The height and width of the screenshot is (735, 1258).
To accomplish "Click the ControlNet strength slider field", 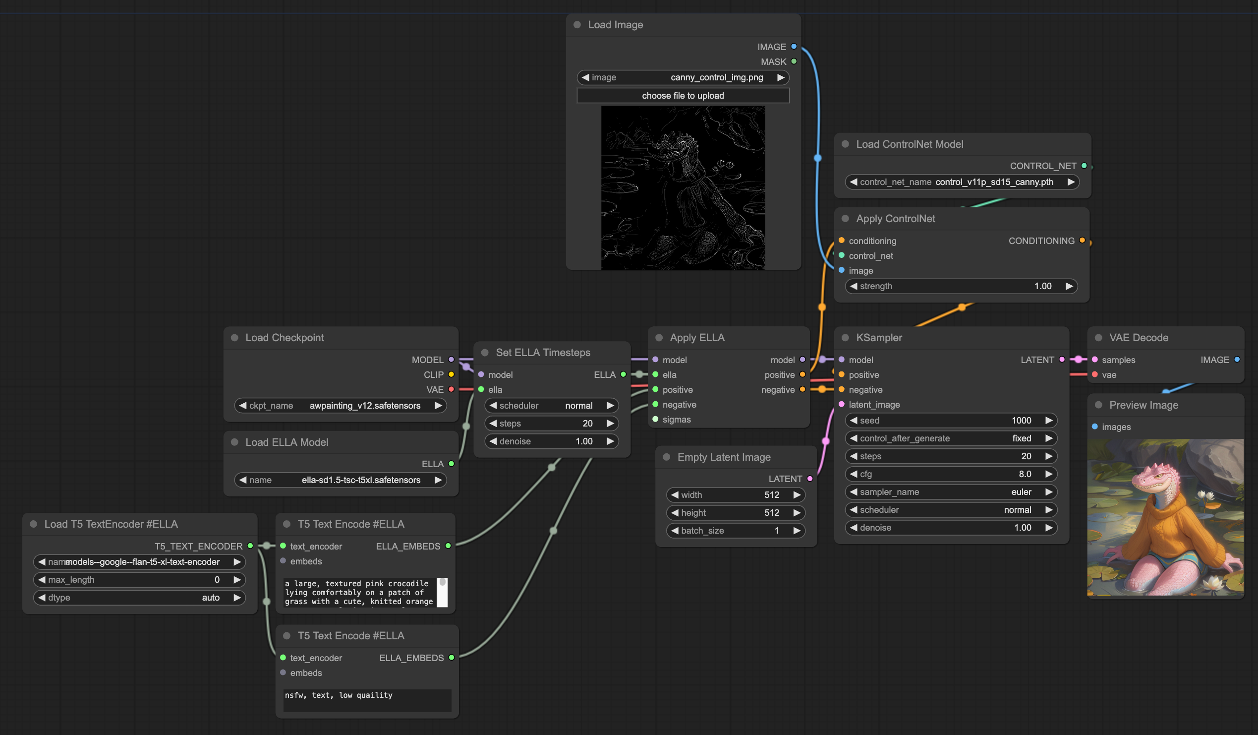I will click(x=961, y=286).
